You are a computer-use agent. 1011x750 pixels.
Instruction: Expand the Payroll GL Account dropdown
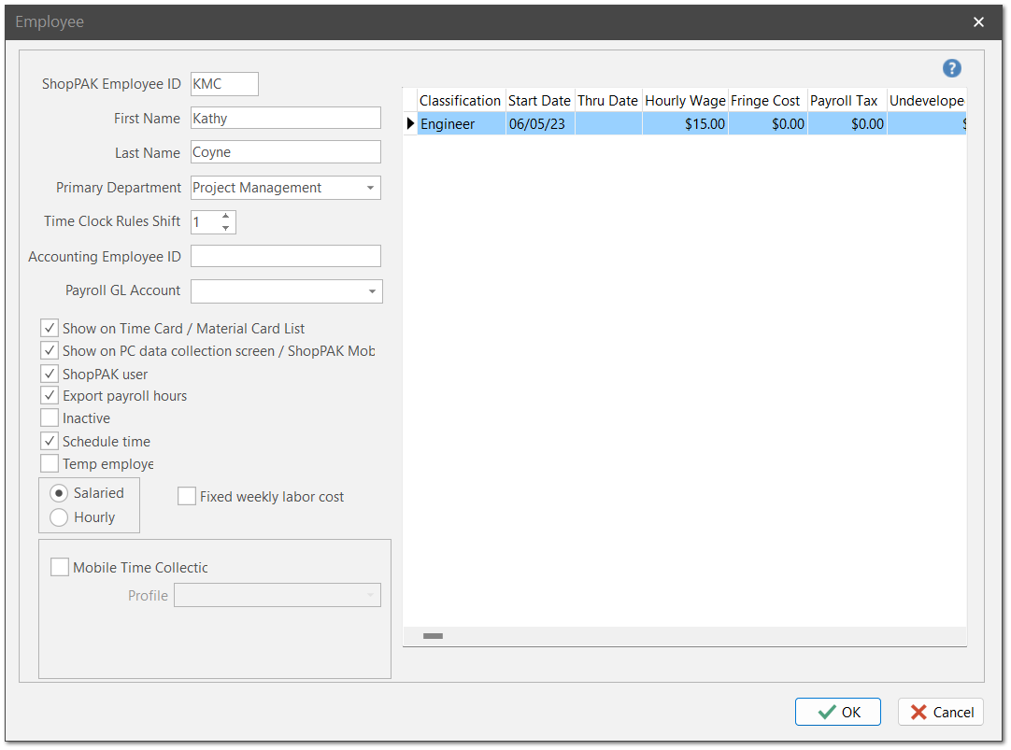point(372,291)
